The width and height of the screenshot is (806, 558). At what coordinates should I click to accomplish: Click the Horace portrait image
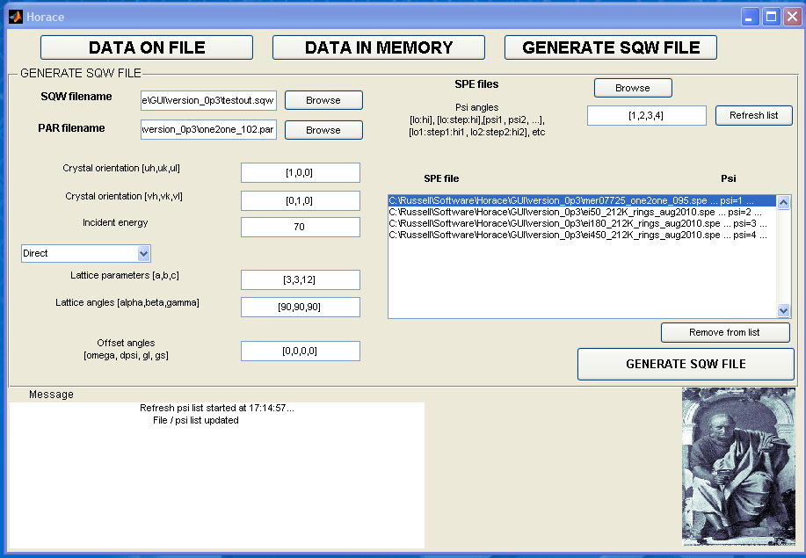tap(737, 467)
